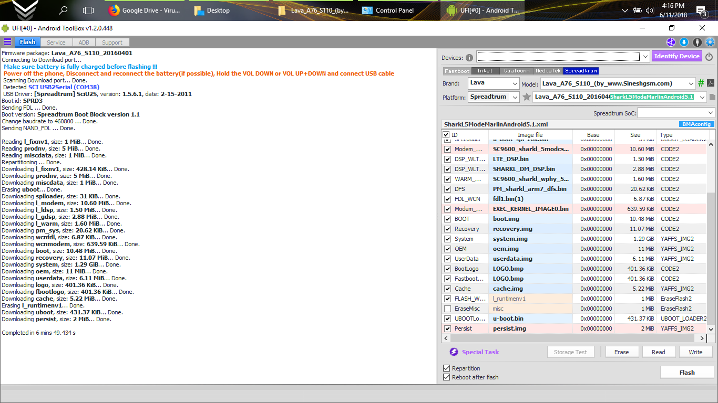Toggle the ID header select-all checkbox
The width and height of the screenshot is (718, 403).
pyautogui.click(x=447, y=135)
